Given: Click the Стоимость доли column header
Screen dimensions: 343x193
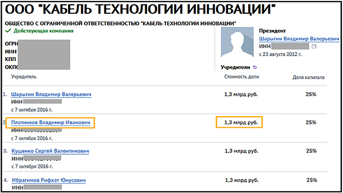Looking at the screenshot, I should pos(240,77).
